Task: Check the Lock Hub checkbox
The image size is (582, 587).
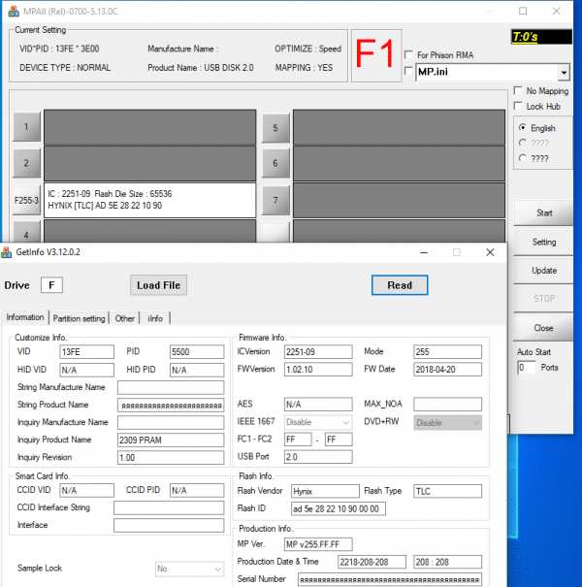Action: [518, 106]
